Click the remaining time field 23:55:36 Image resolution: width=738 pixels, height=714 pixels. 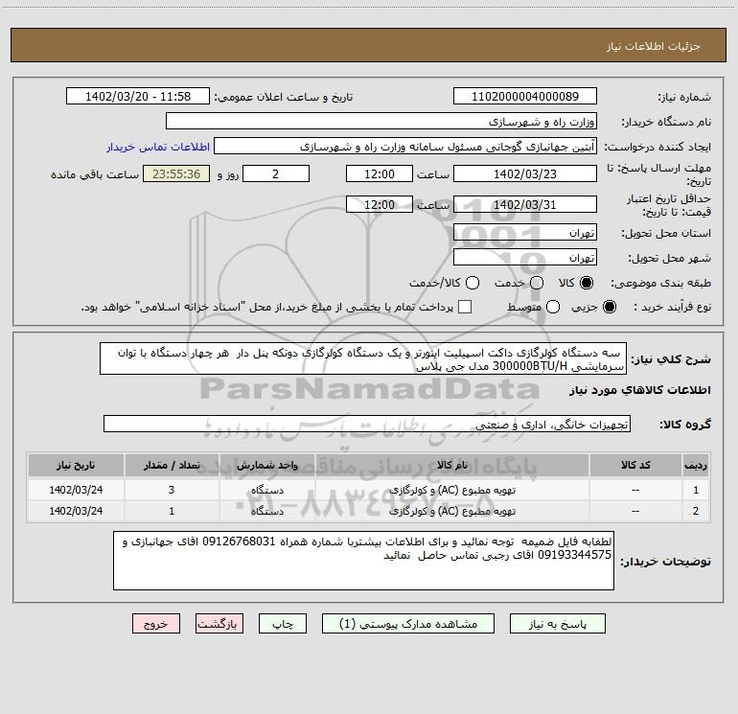tap(176, 173)
